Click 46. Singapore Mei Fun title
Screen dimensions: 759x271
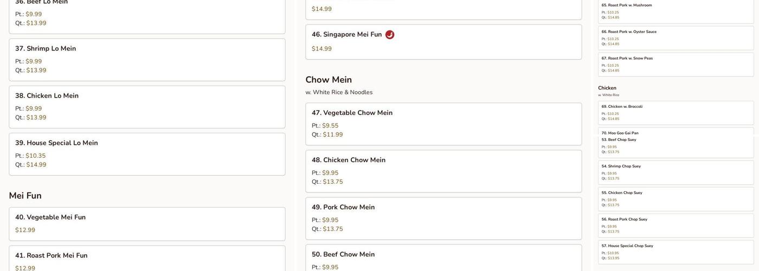[x=347, y=35]
